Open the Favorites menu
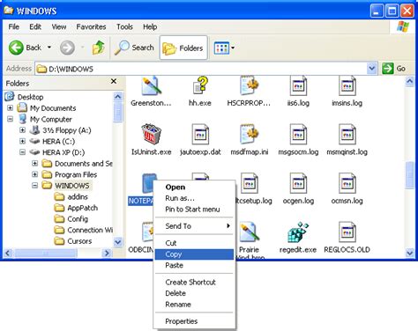 click(x=91, y=27)
